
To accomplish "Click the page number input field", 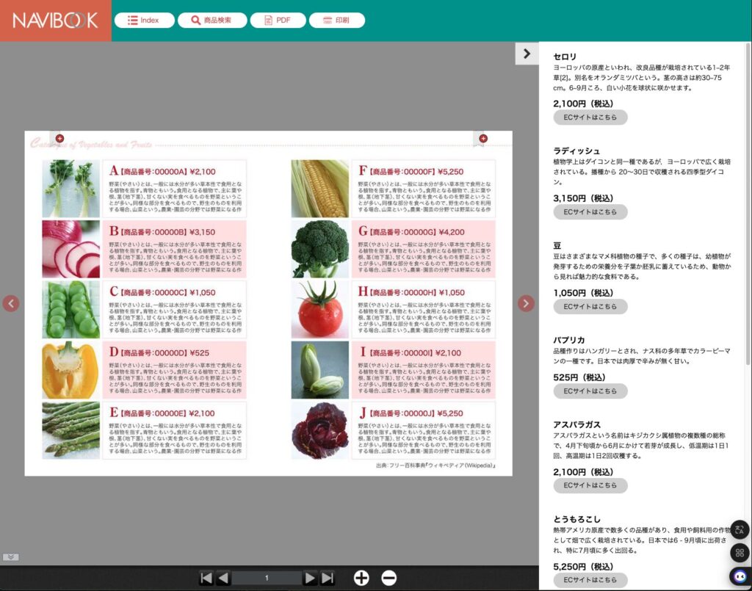I will pyautogui.click(x=267, y=579).
